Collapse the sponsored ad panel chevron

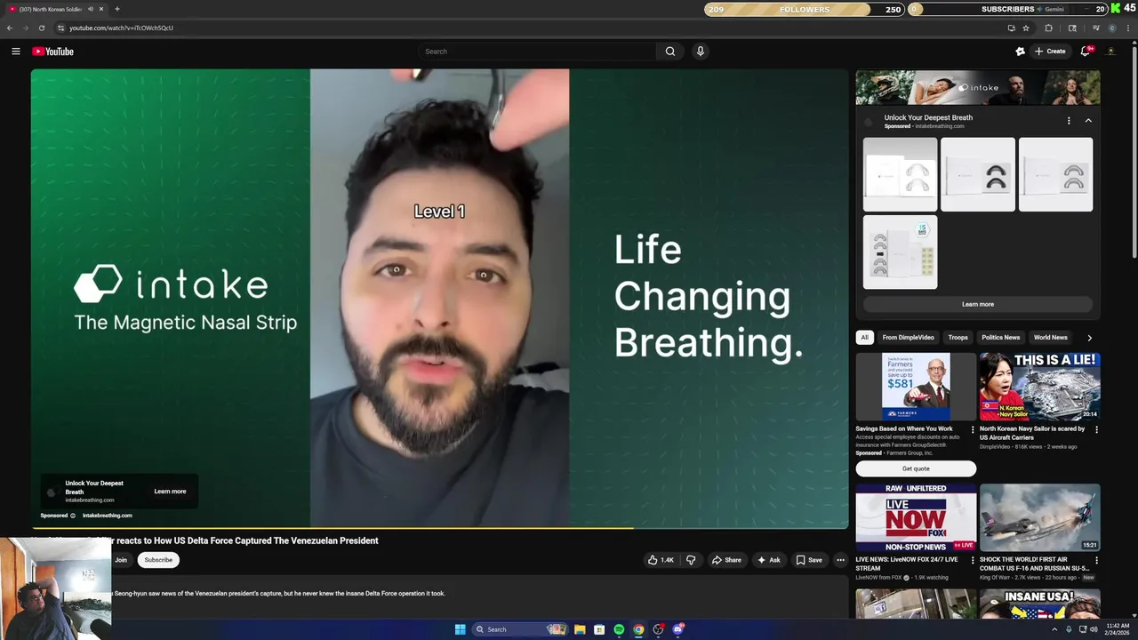pos(1087,121)
